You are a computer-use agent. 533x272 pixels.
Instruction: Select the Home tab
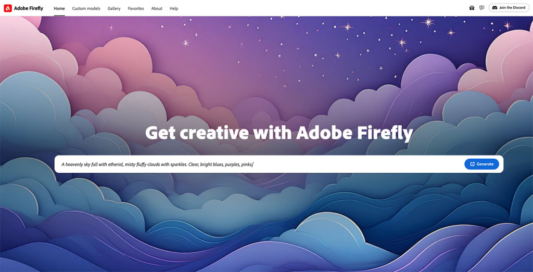pyautogui.click(x=59, y=8)
